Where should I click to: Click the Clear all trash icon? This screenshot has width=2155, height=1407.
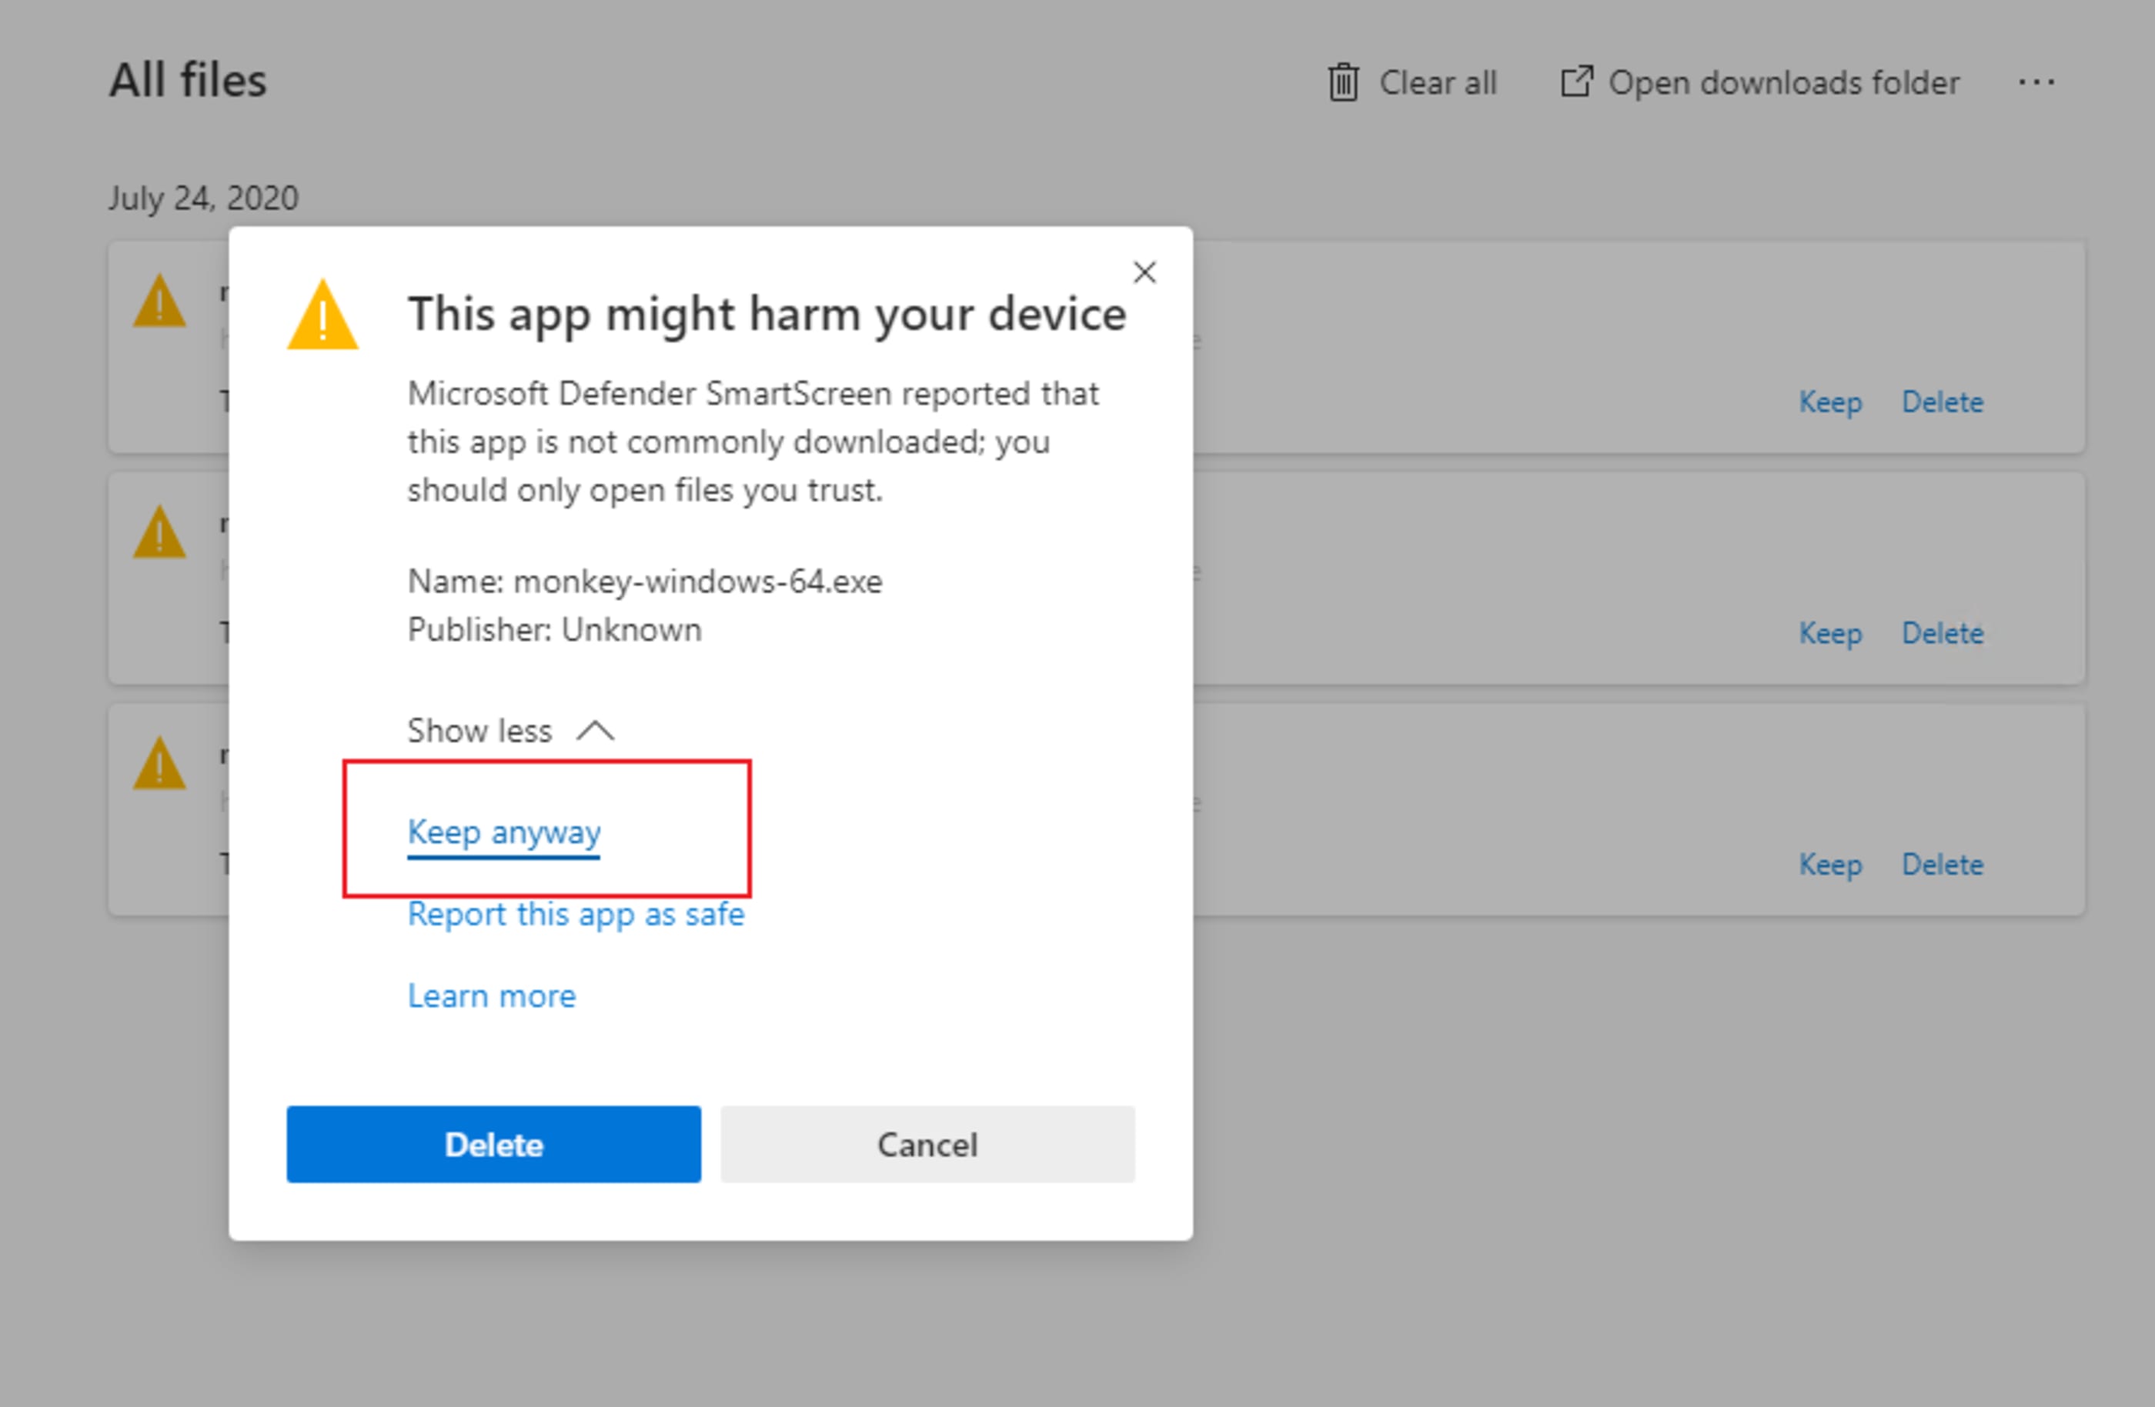[1343, 83]
